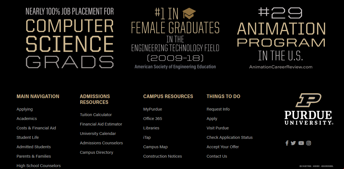Click the Request Info link
Screen dimensions: 344x169
coord(218,109)
